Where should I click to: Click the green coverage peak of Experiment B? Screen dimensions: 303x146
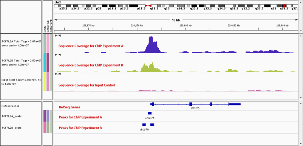(150, 67)
